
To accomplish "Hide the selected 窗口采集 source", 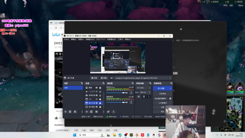I will coord(96,103).
